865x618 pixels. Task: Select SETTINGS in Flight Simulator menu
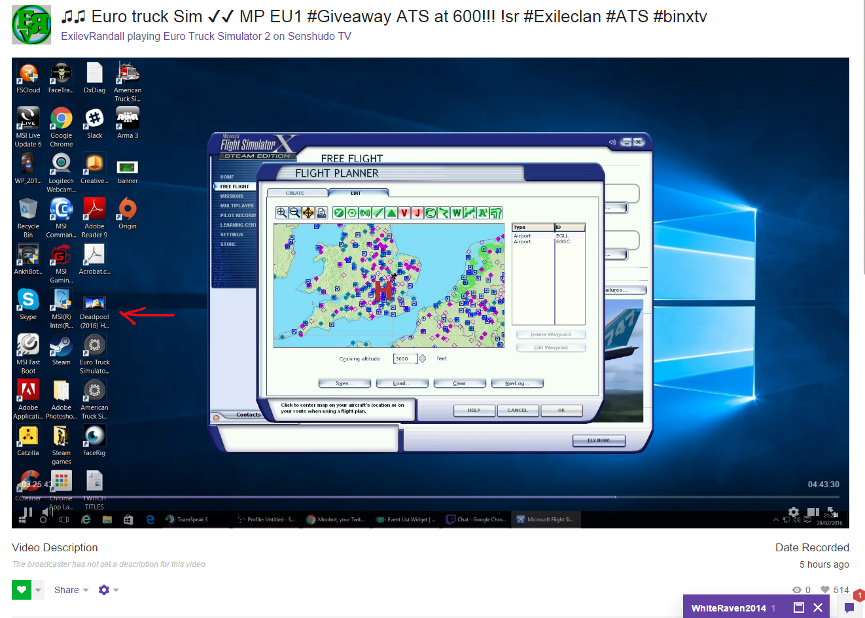[232, 234]
